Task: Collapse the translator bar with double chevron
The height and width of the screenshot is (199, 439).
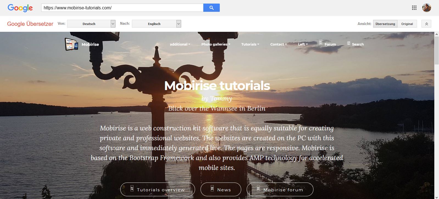Action: tap(426, 24)
